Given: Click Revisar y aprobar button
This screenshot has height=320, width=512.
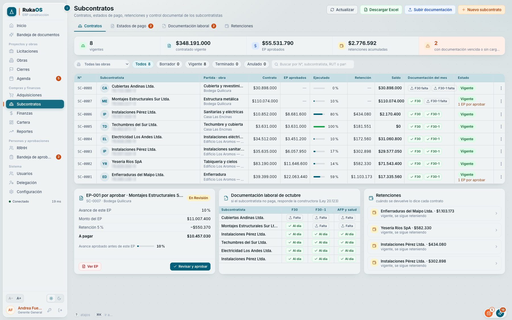Looking at the screenshot, I should [x=190, y=267].
